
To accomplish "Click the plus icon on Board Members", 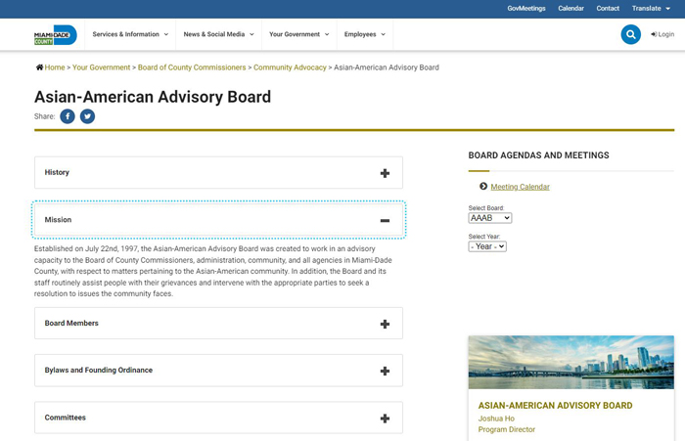I will tap(385, 324).
